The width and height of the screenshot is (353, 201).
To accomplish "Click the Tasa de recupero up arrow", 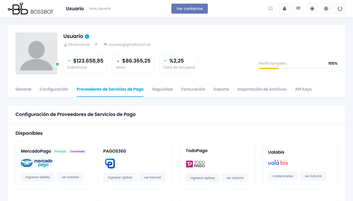I will pyautogui.click(x=165, y=61).
